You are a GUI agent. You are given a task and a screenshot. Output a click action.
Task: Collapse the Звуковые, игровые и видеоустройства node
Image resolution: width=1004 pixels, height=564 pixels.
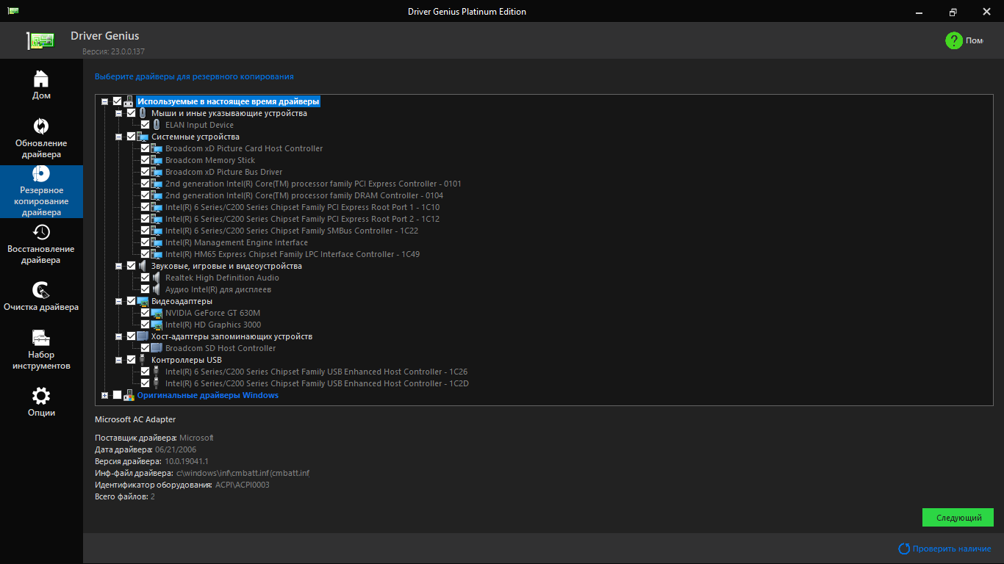(119, 266)
